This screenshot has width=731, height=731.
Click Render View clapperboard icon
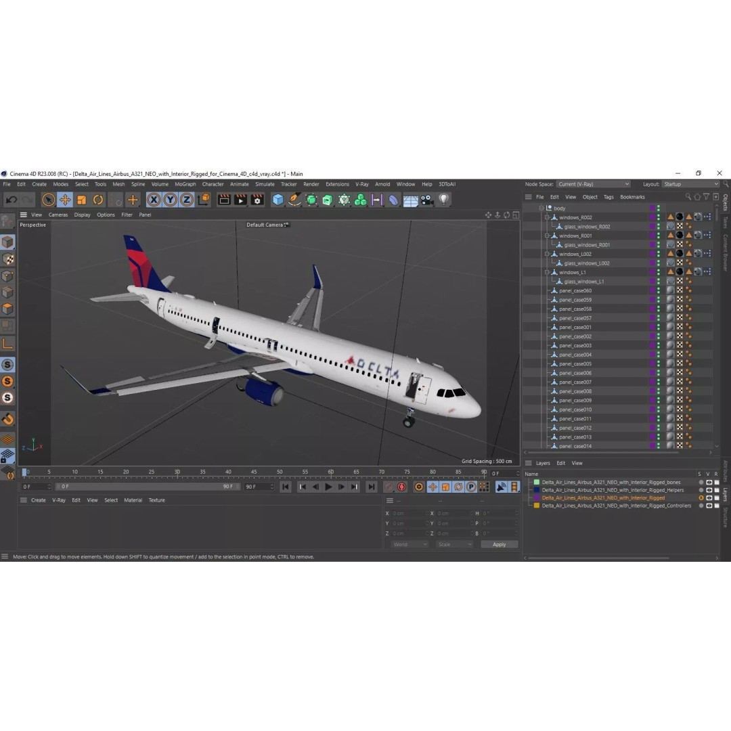click(x=224, y=200)
